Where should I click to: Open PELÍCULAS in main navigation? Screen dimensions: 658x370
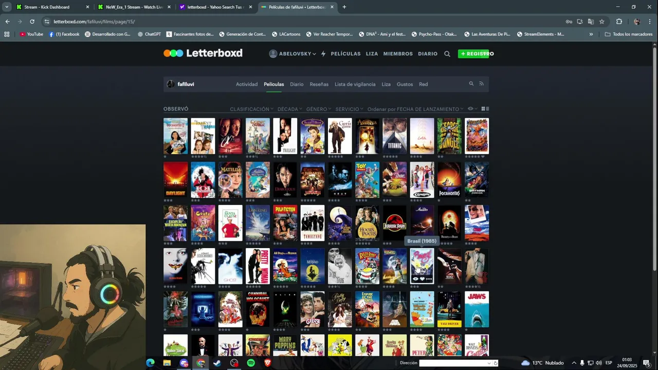tap(345, 53)
